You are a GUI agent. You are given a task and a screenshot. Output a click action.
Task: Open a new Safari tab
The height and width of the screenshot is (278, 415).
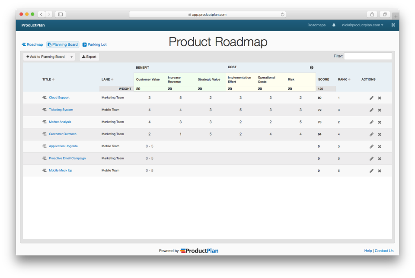(396, 16)
